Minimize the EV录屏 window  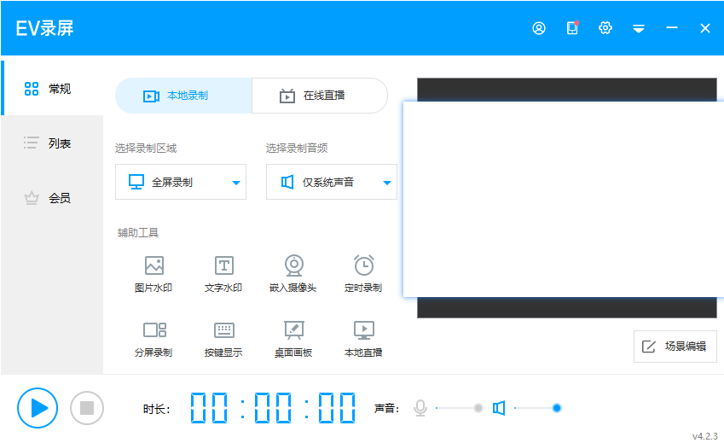click(672, 28)
